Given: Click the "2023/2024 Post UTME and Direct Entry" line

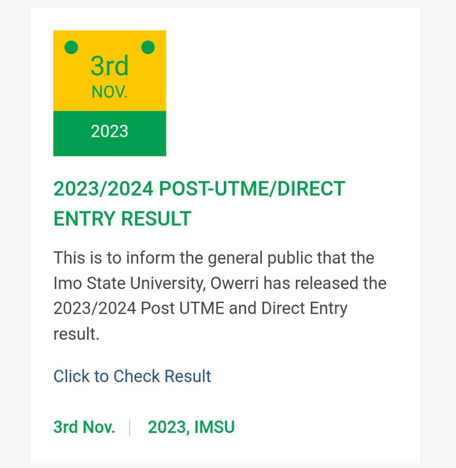Looking at the screenshot, I should (x=200, y=309).
